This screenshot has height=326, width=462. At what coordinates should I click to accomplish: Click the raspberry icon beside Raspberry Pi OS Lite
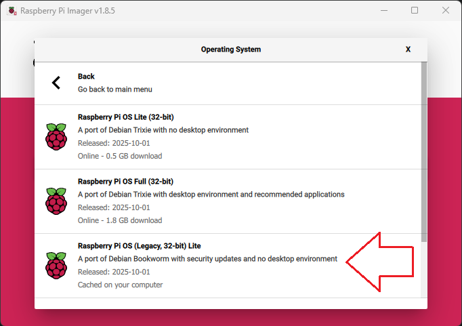click(56, 136)
